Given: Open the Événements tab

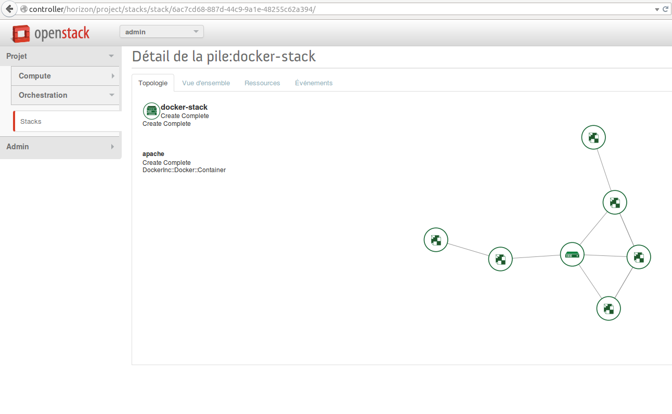Looking at the screenshot, I should pos(314,83).
